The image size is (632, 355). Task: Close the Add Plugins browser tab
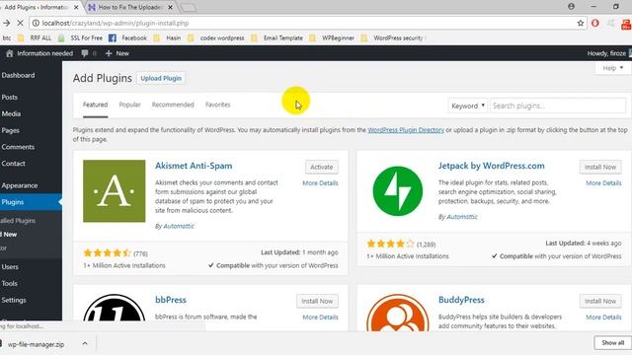click(76, 7)
